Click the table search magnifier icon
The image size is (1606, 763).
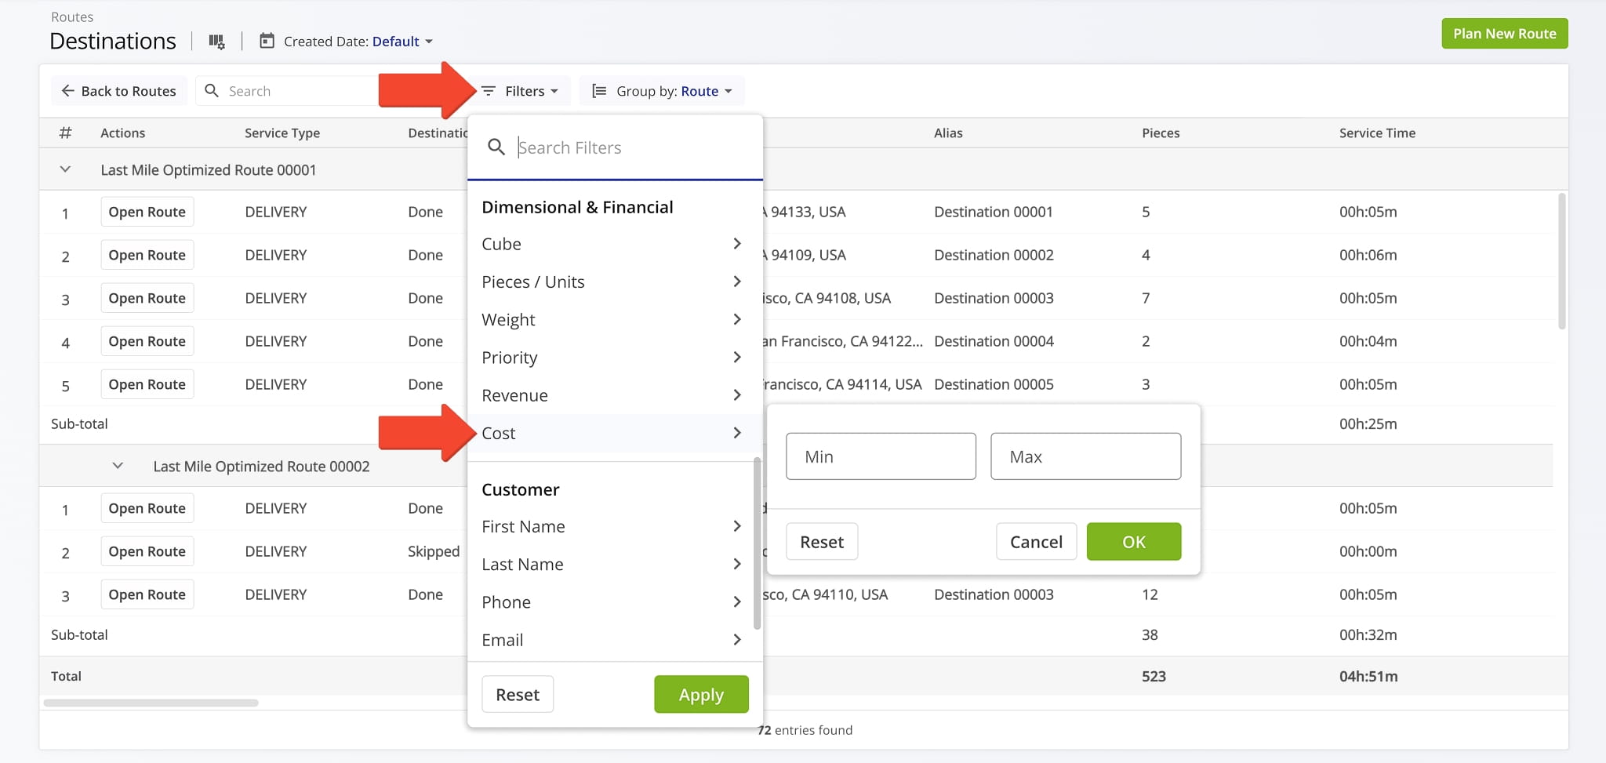pyautogui.click(x=212, y=91)
